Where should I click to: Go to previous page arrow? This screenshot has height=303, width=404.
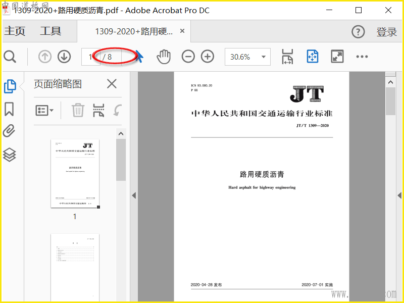pos(45,57)
